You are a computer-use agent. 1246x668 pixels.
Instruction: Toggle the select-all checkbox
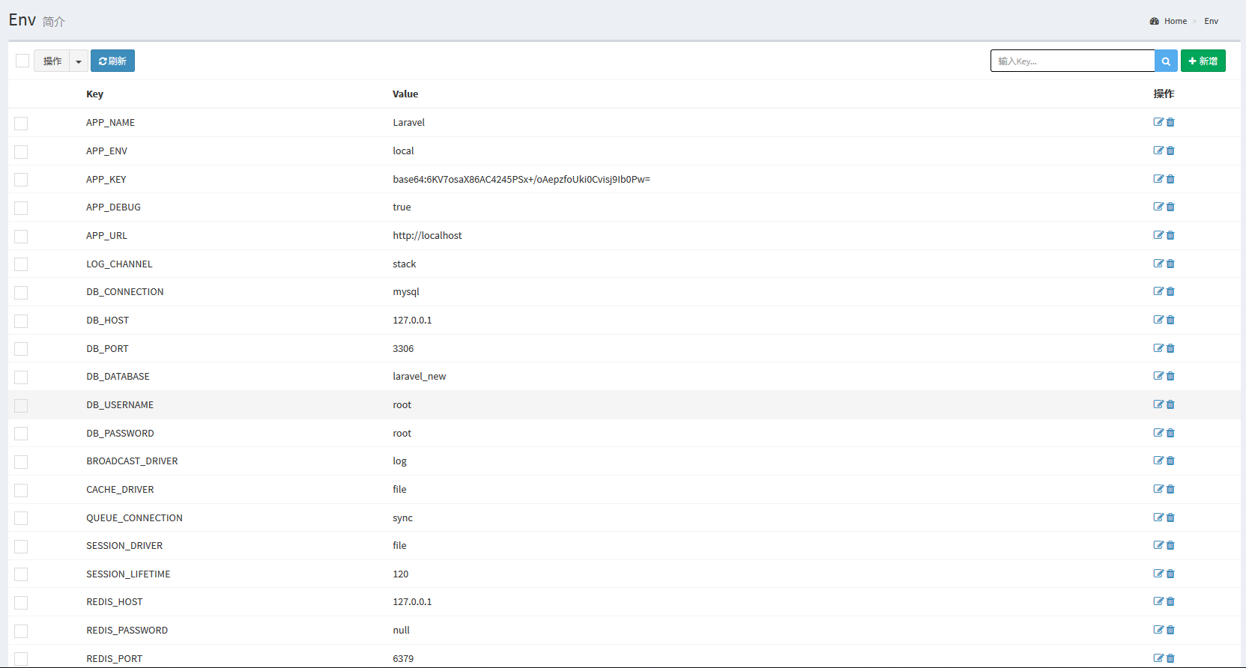(22, 61)
